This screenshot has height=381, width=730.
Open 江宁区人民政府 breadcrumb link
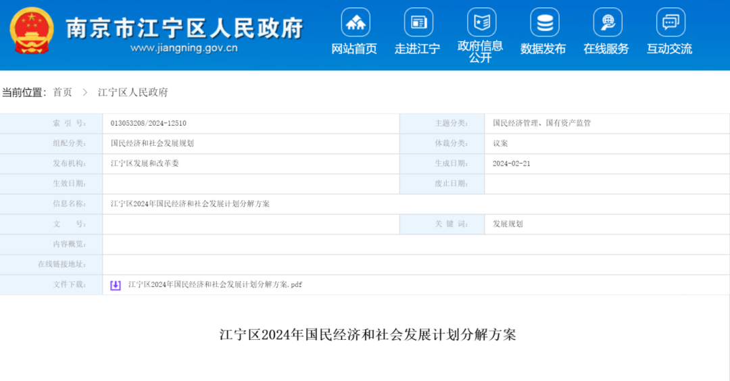point(132,92)
